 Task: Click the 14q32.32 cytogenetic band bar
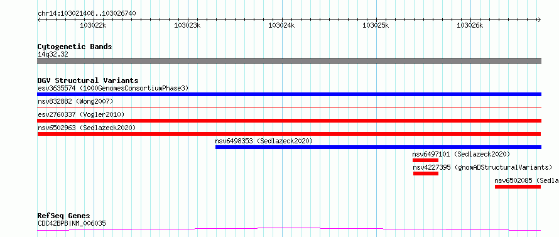coord(289,61)
